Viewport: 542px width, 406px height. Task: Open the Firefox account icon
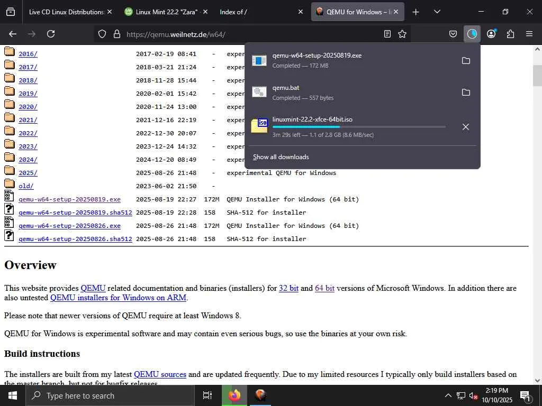pos(491,34)
